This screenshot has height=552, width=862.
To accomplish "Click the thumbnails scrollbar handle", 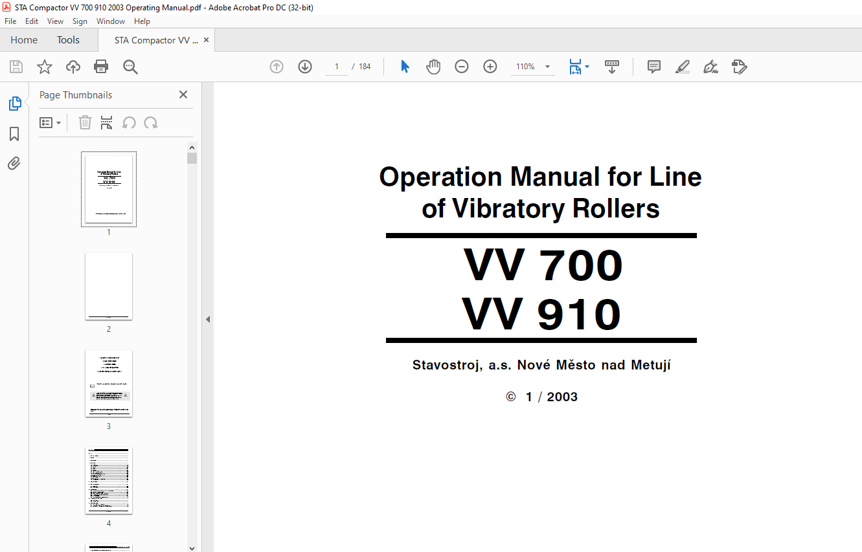I will (x=192, y=158).
